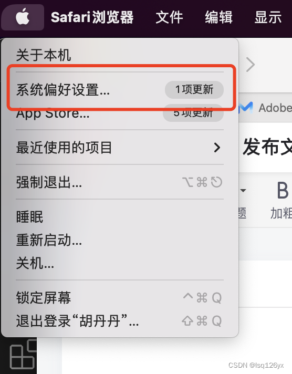292x374 pixels.
Task: Select 关机… menu item
Action: point(120,263)
